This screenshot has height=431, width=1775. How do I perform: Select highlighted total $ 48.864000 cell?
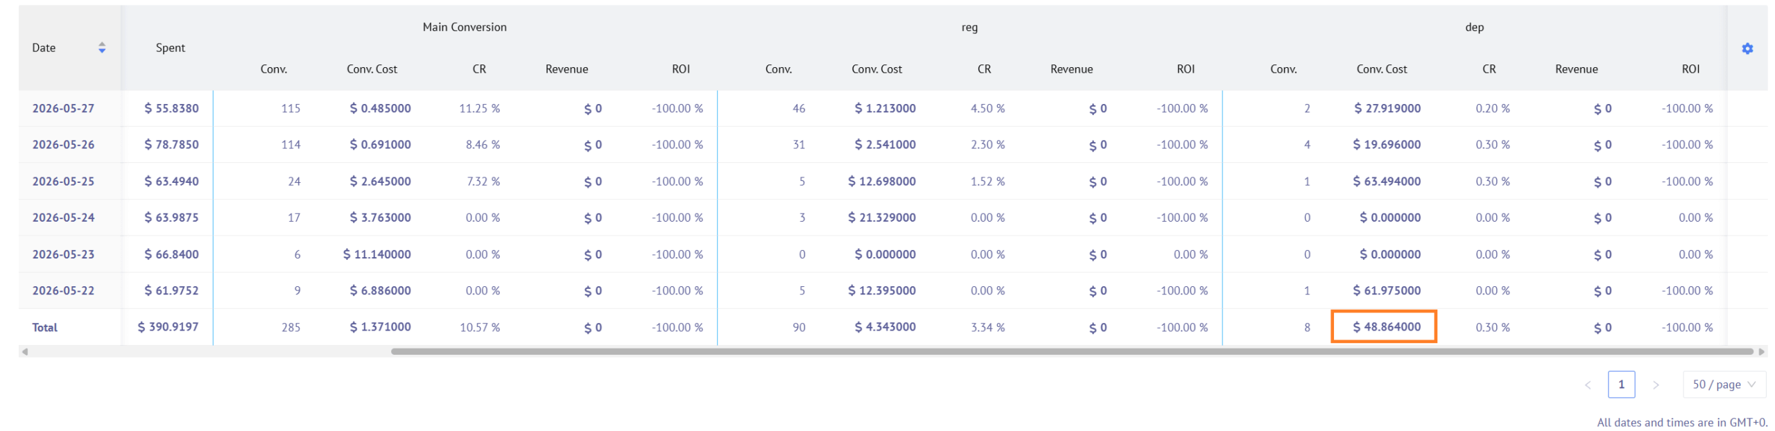point(1383,327)
